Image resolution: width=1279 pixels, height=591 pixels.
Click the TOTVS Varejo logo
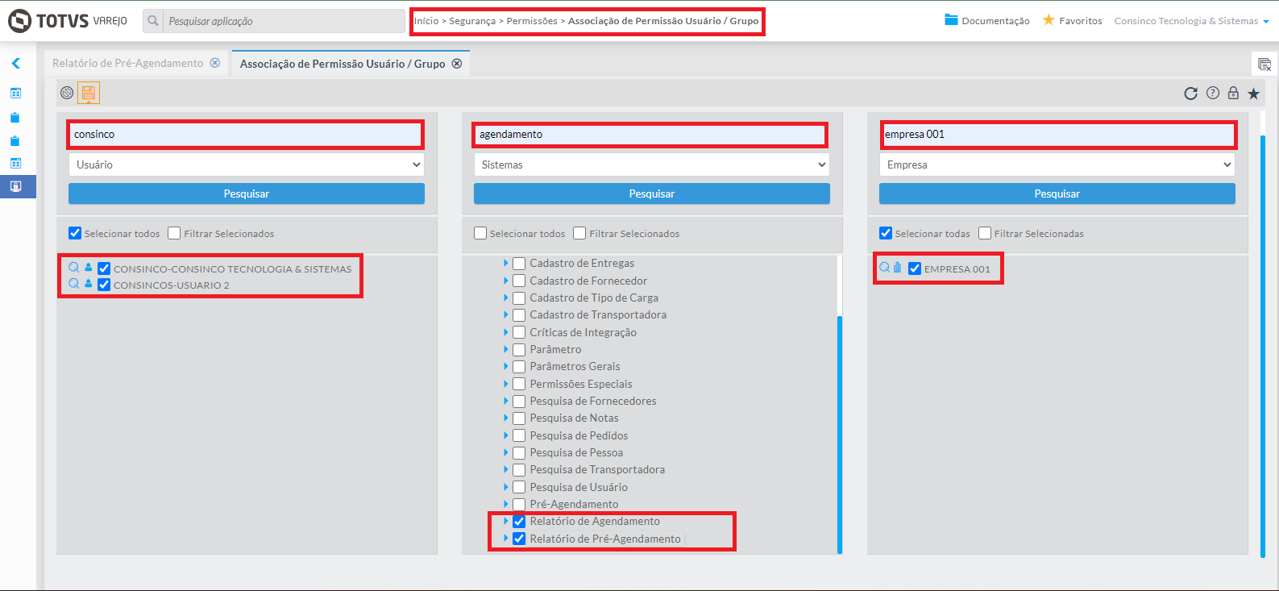pyautogui.click(x=68, y=21)
